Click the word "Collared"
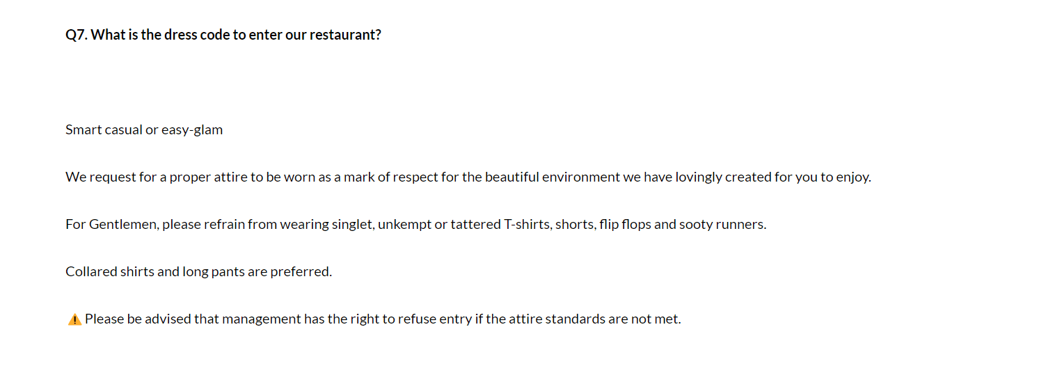The image size is (1055, 375). [x=91, y=271]
